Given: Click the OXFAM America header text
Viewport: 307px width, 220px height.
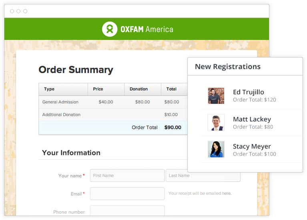Looking at the screenshot, I should pos(147,29).
